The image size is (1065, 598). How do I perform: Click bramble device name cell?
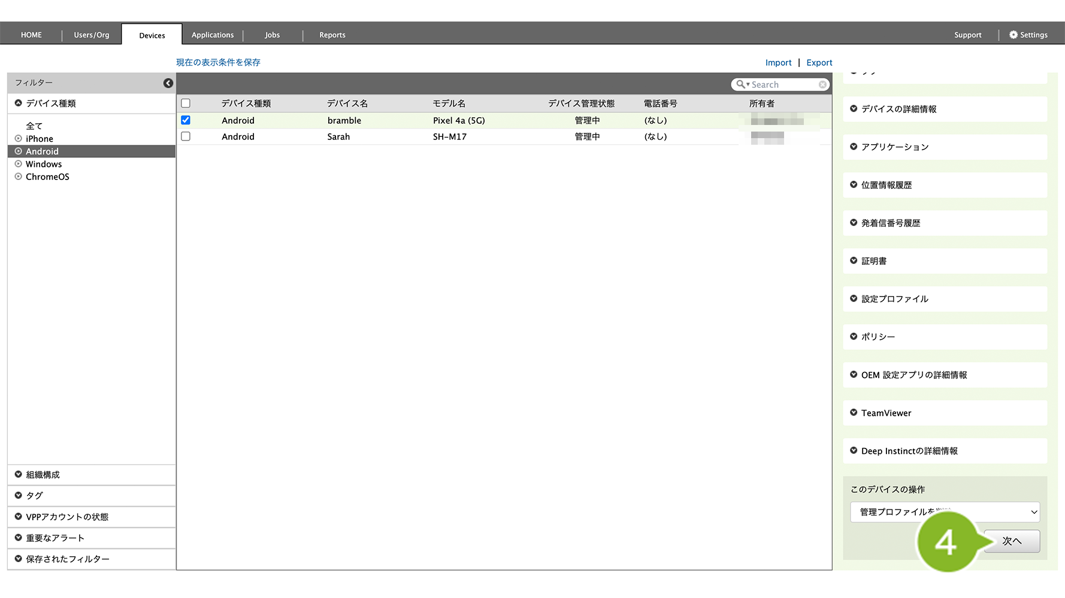point(344,120)
